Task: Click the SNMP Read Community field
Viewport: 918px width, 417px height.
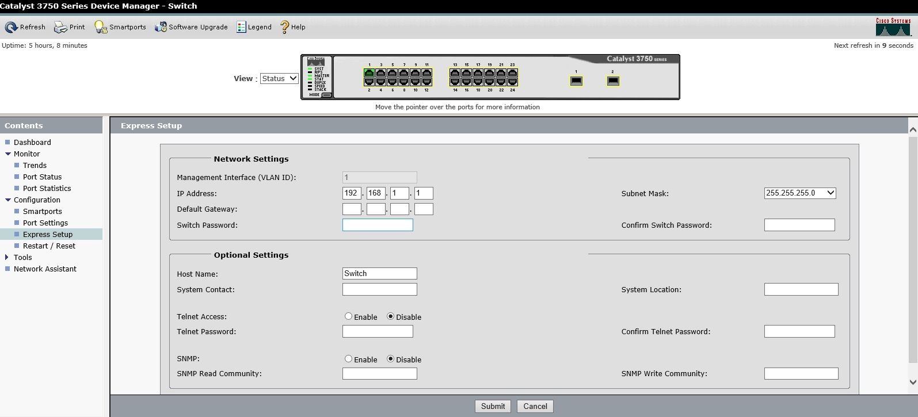Action: click(380, 374)
